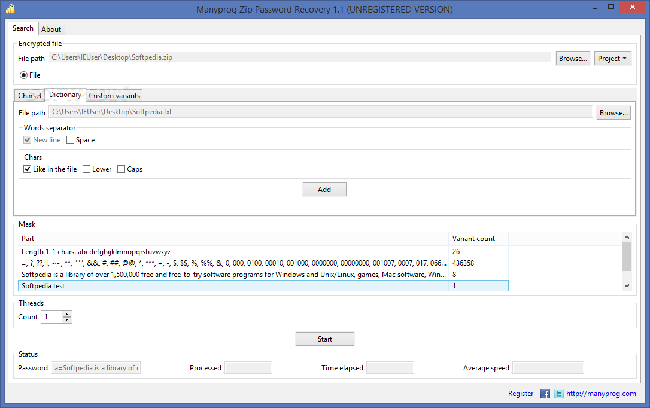Open the Project dropdown button

[613, 59]
